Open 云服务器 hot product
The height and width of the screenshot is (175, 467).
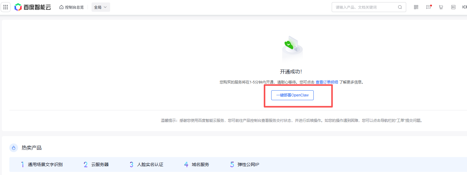tap(100, 164)
